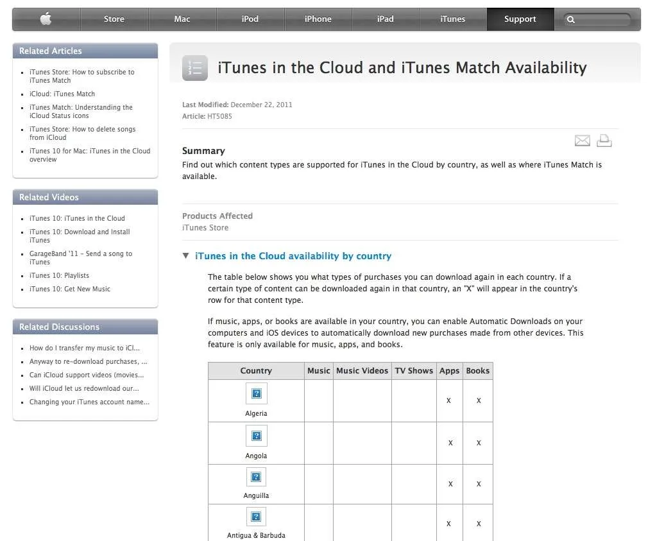The image size is (664, 541).
Task: Email this article via envelope icon
Action: coord(583,141)
